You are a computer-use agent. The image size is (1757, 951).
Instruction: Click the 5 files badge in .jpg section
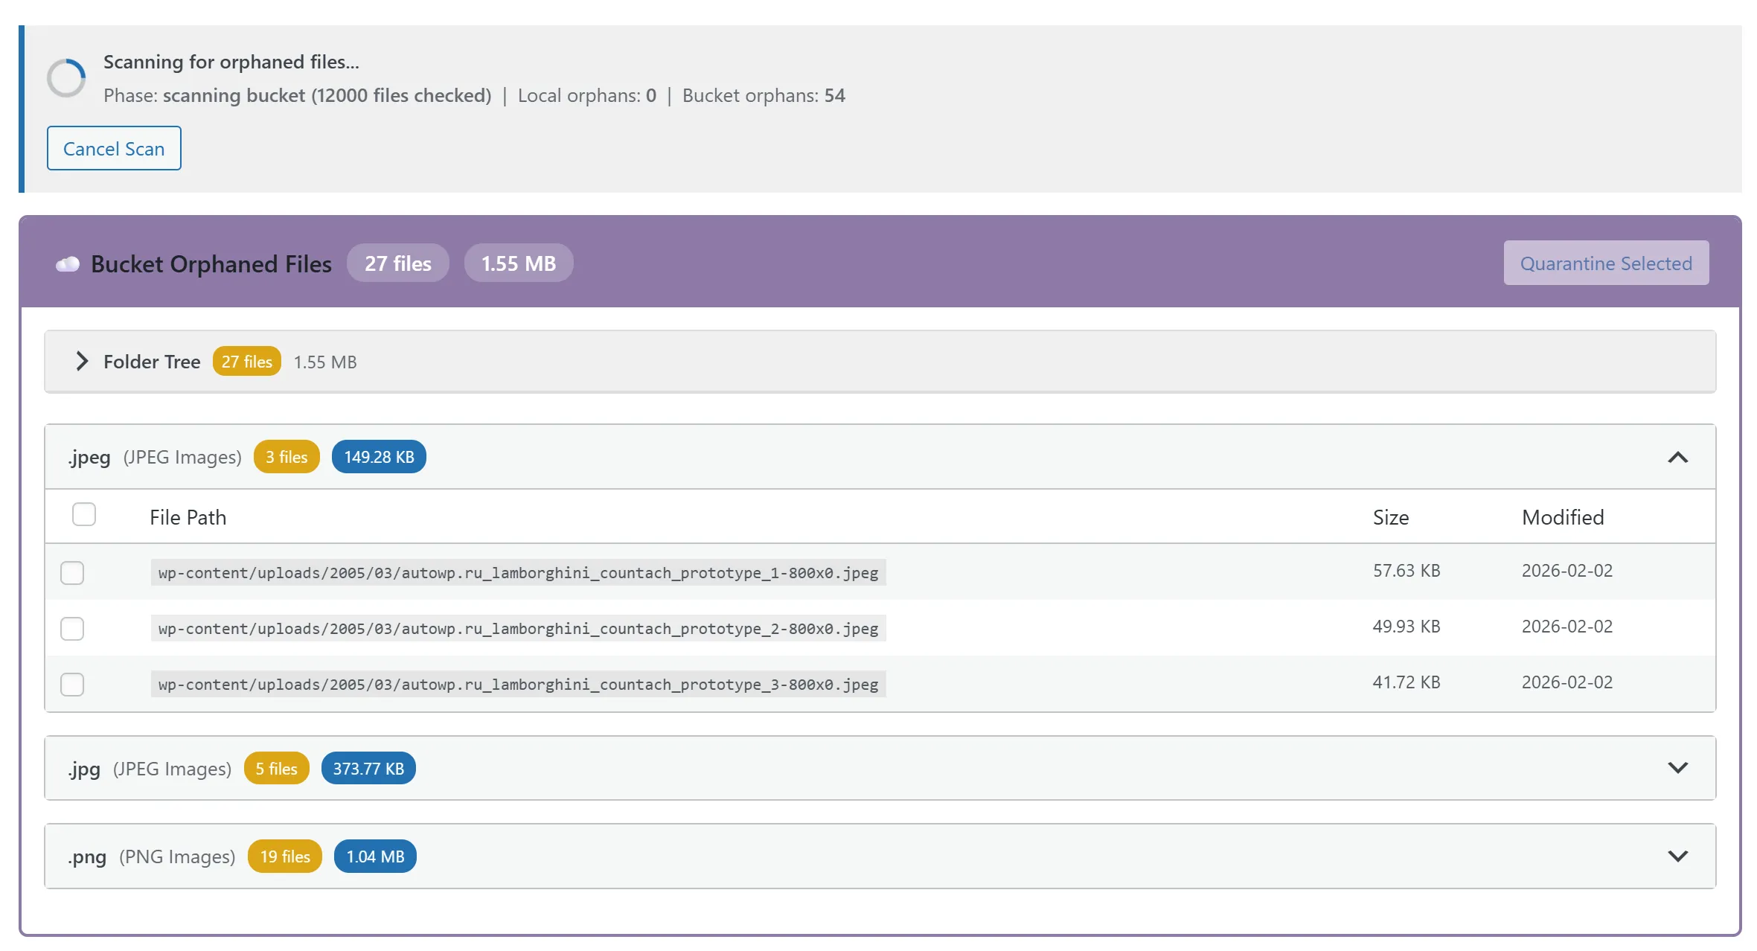coord(277,768)
